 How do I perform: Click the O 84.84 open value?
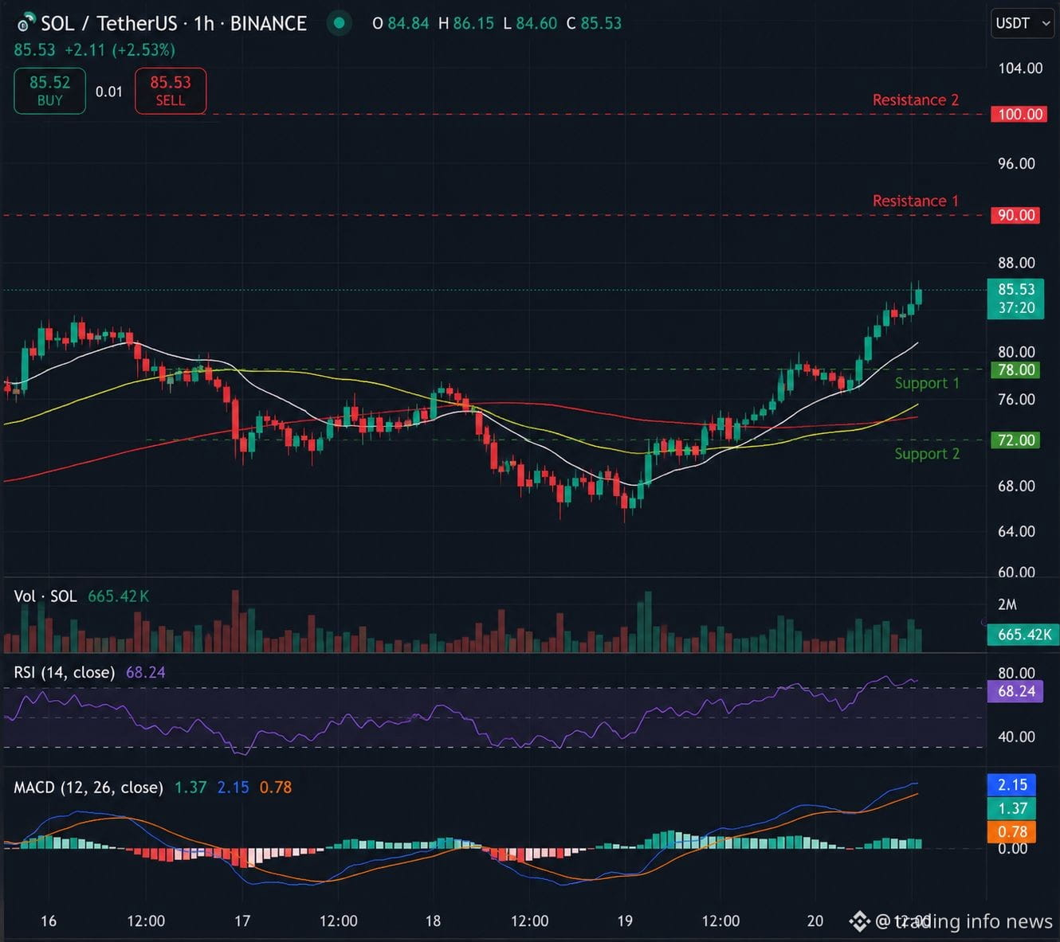point(401,23)
